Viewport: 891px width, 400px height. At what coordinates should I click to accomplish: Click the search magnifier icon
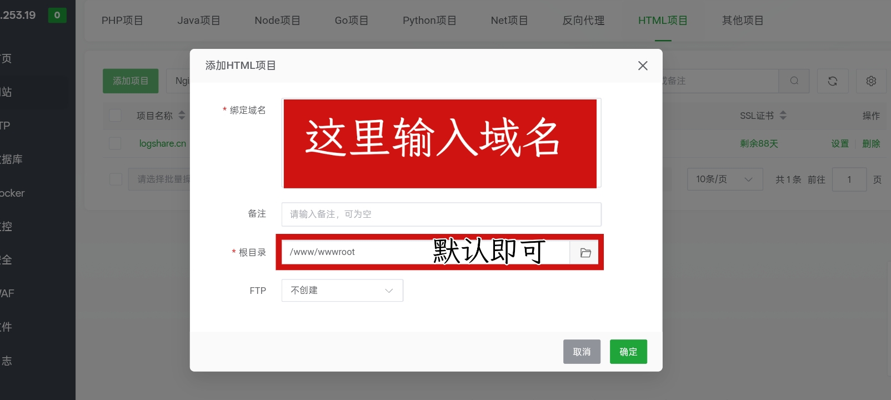(794, 81)
